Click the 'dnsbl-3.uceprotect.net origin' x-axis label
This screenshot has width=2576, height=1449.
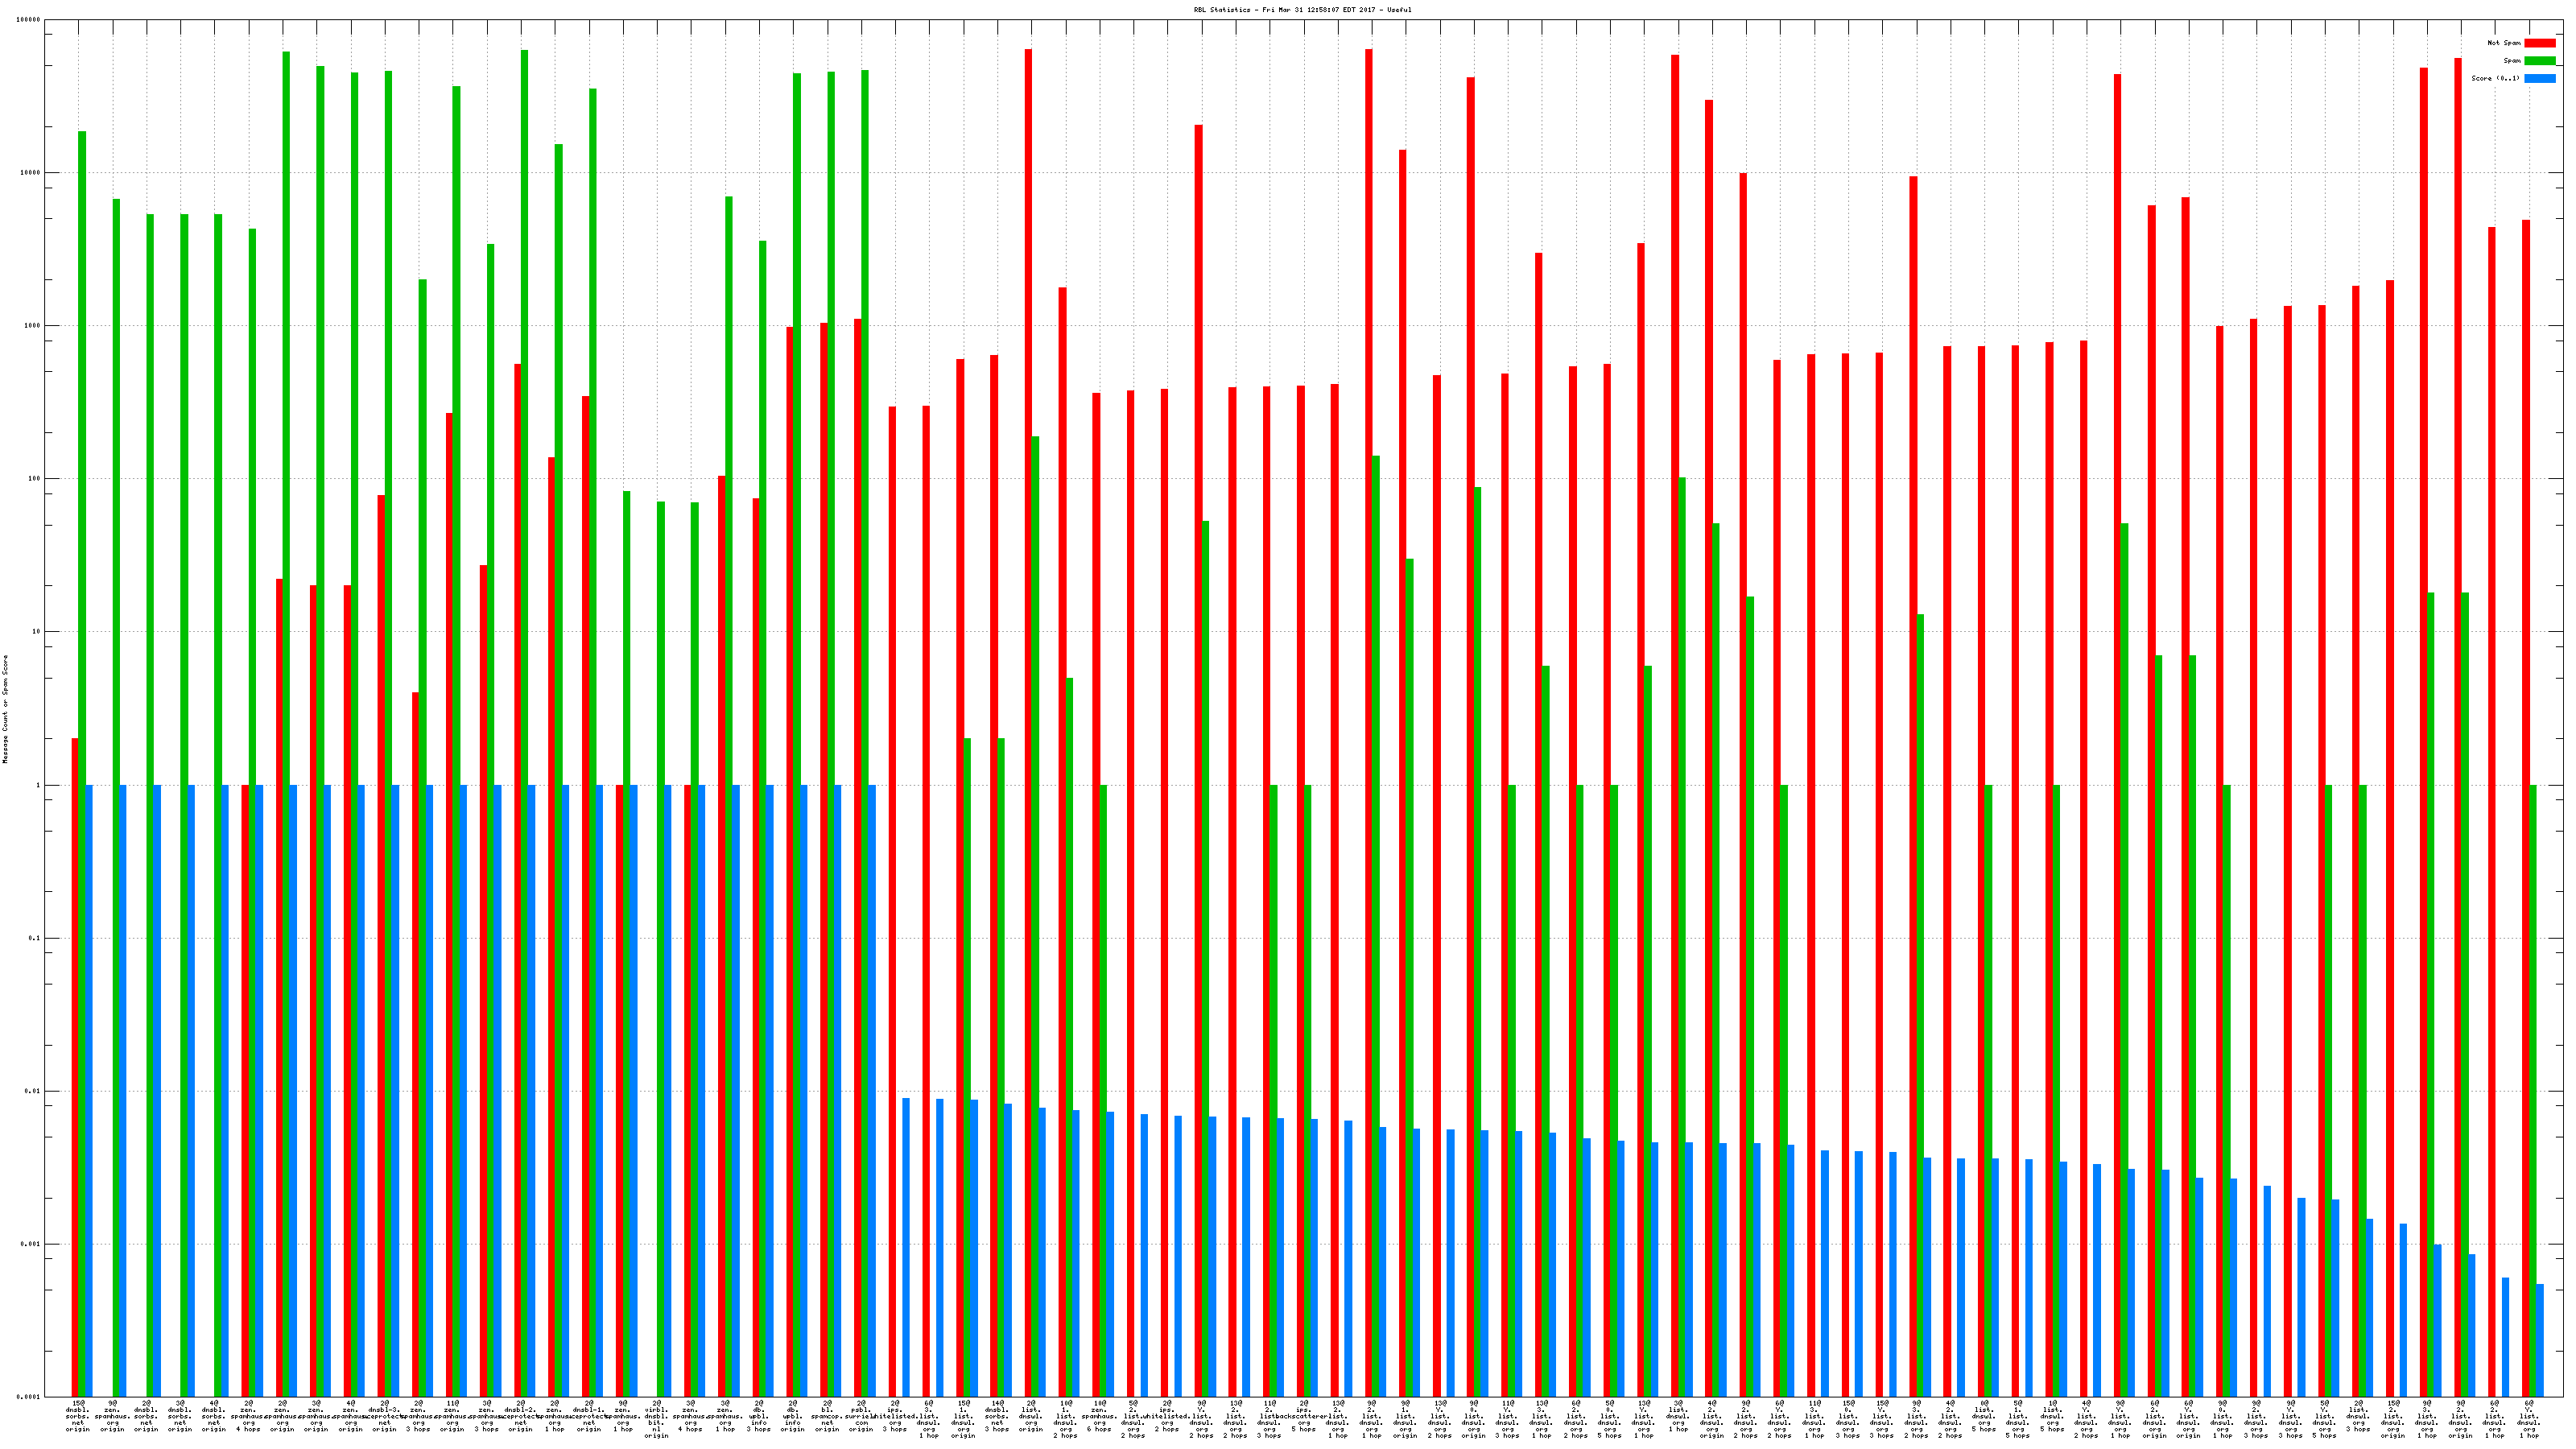tap(384, 1416)
